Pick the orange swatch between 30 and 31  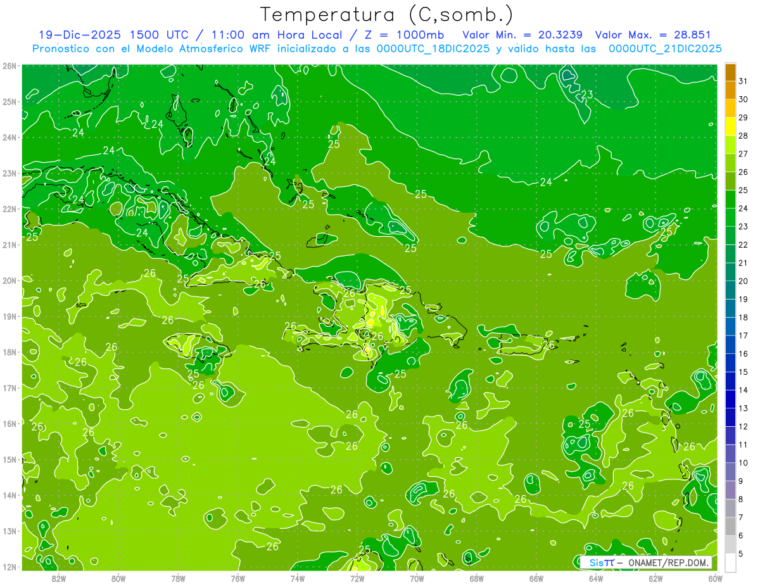click(x=730, y=91)
